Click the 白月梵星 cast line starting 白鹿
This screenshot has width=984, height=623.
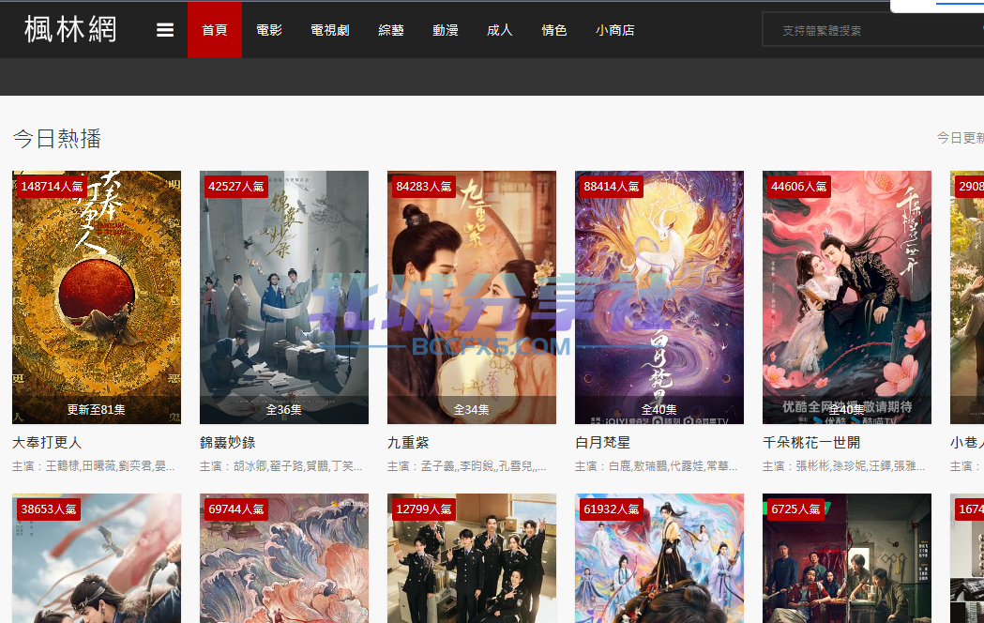(657, 466)
